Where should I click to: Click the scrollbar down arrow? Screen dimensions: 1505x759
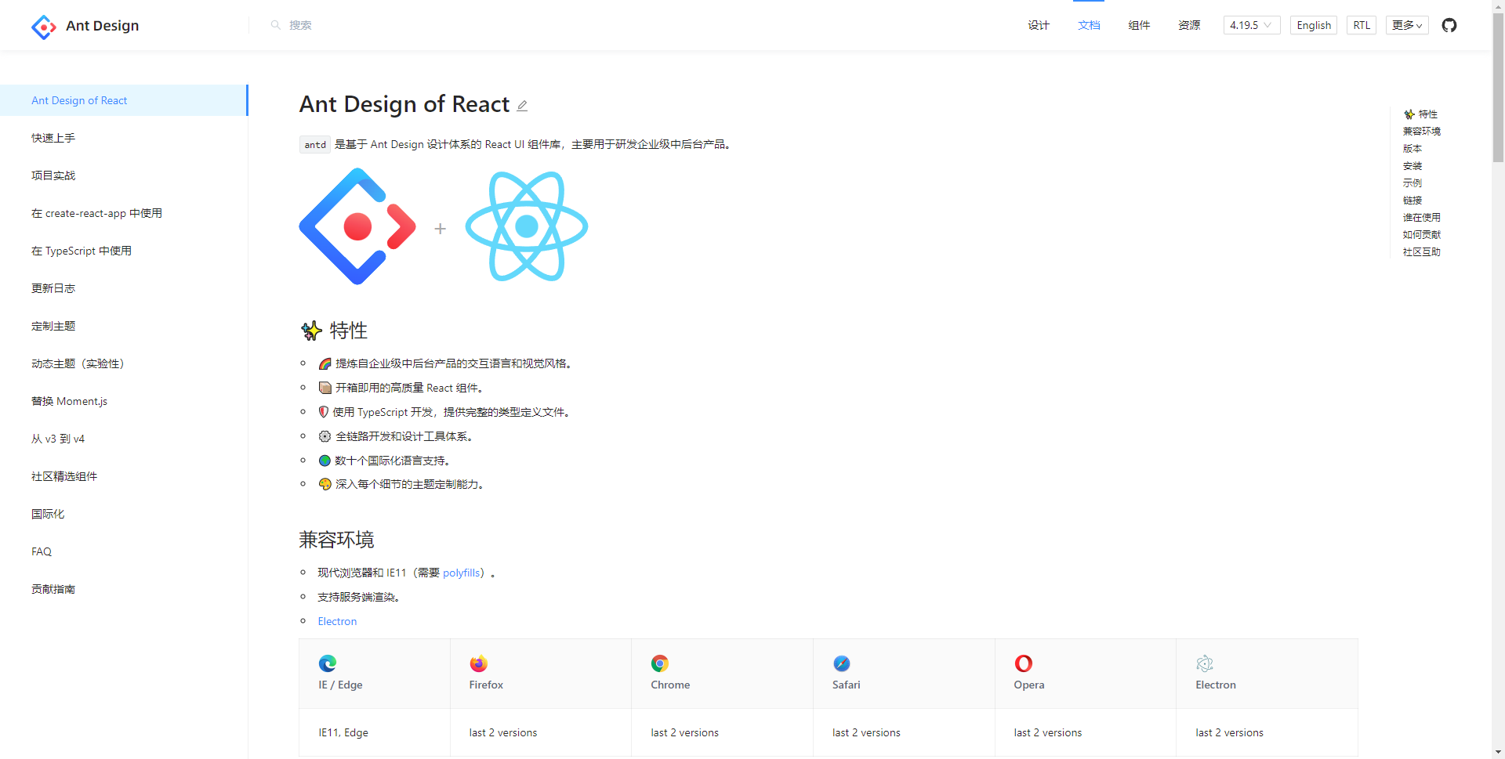pos(1498,752)
